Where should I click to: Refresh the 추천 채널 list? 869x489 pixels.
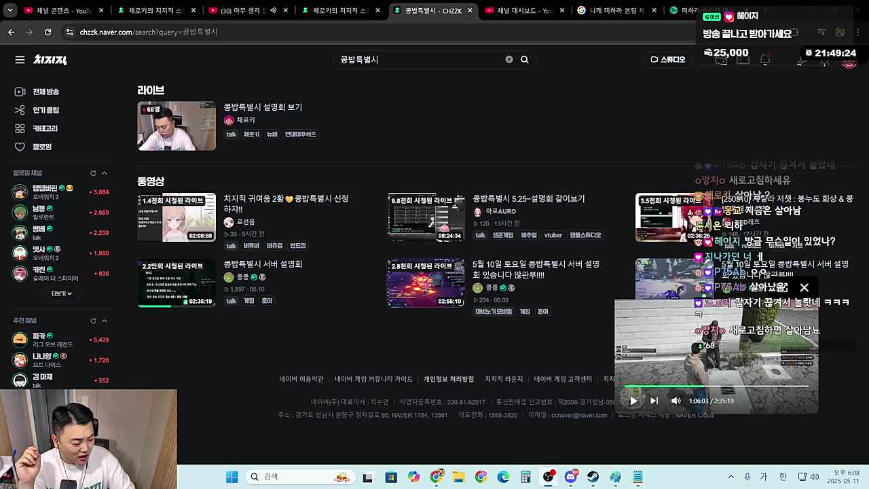click(93, 321)
